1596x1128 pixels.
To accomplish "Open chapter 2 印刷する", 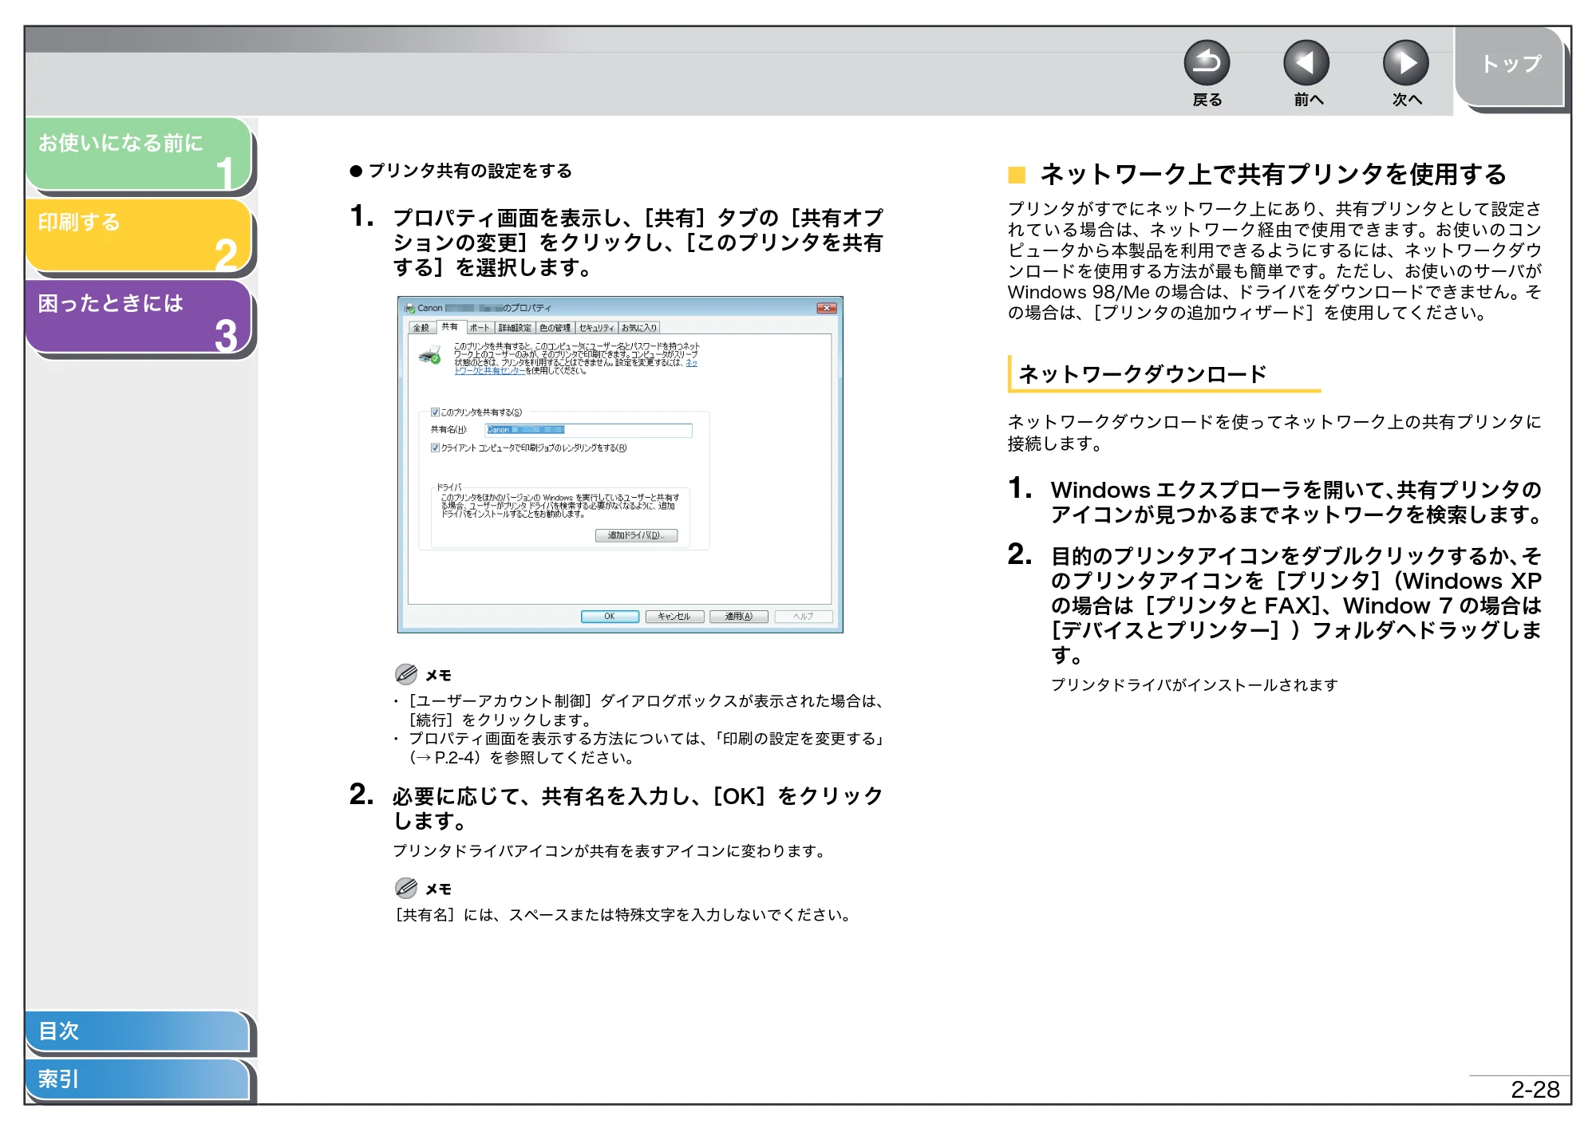I will (139, 235).
